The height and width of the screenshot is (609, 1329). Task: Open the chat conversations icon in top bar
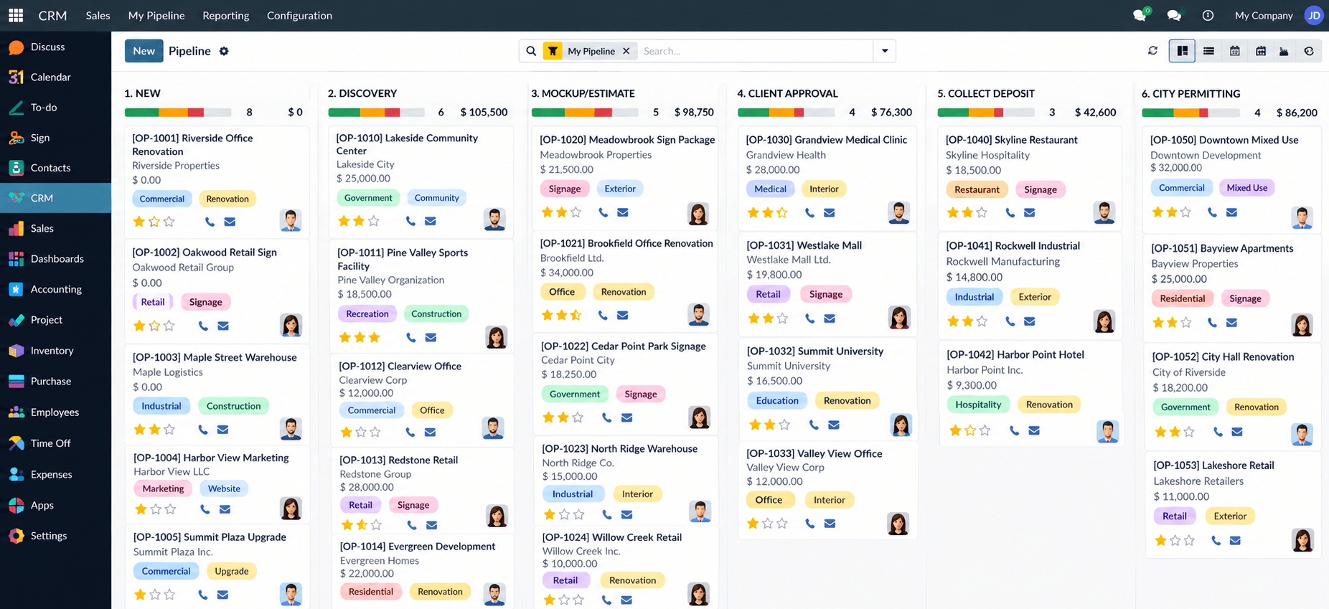pyautogui.click(x=1174, y=15)
